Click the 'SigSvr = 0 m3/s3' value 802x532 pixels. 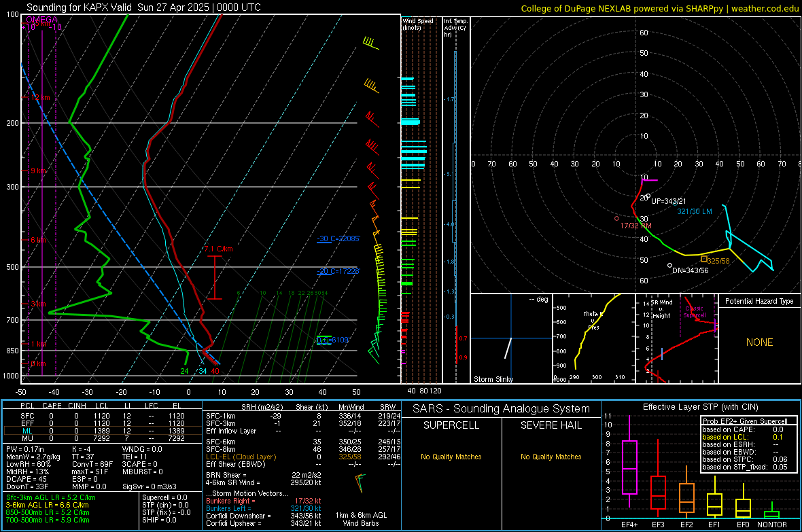tap(150, 486)
